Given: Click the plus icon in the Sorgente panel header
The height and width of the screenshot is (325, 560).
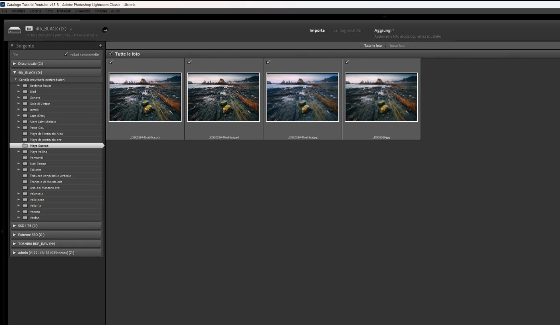Looking at the screenshot, I should pos(101,46).
